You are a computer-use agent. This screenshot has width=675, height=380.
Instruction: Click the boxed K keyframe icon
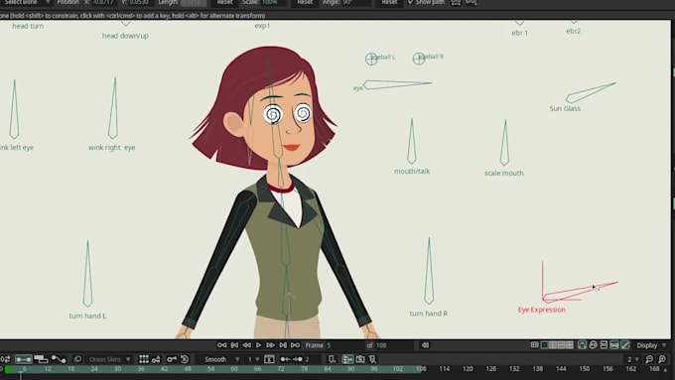(269, 359)
